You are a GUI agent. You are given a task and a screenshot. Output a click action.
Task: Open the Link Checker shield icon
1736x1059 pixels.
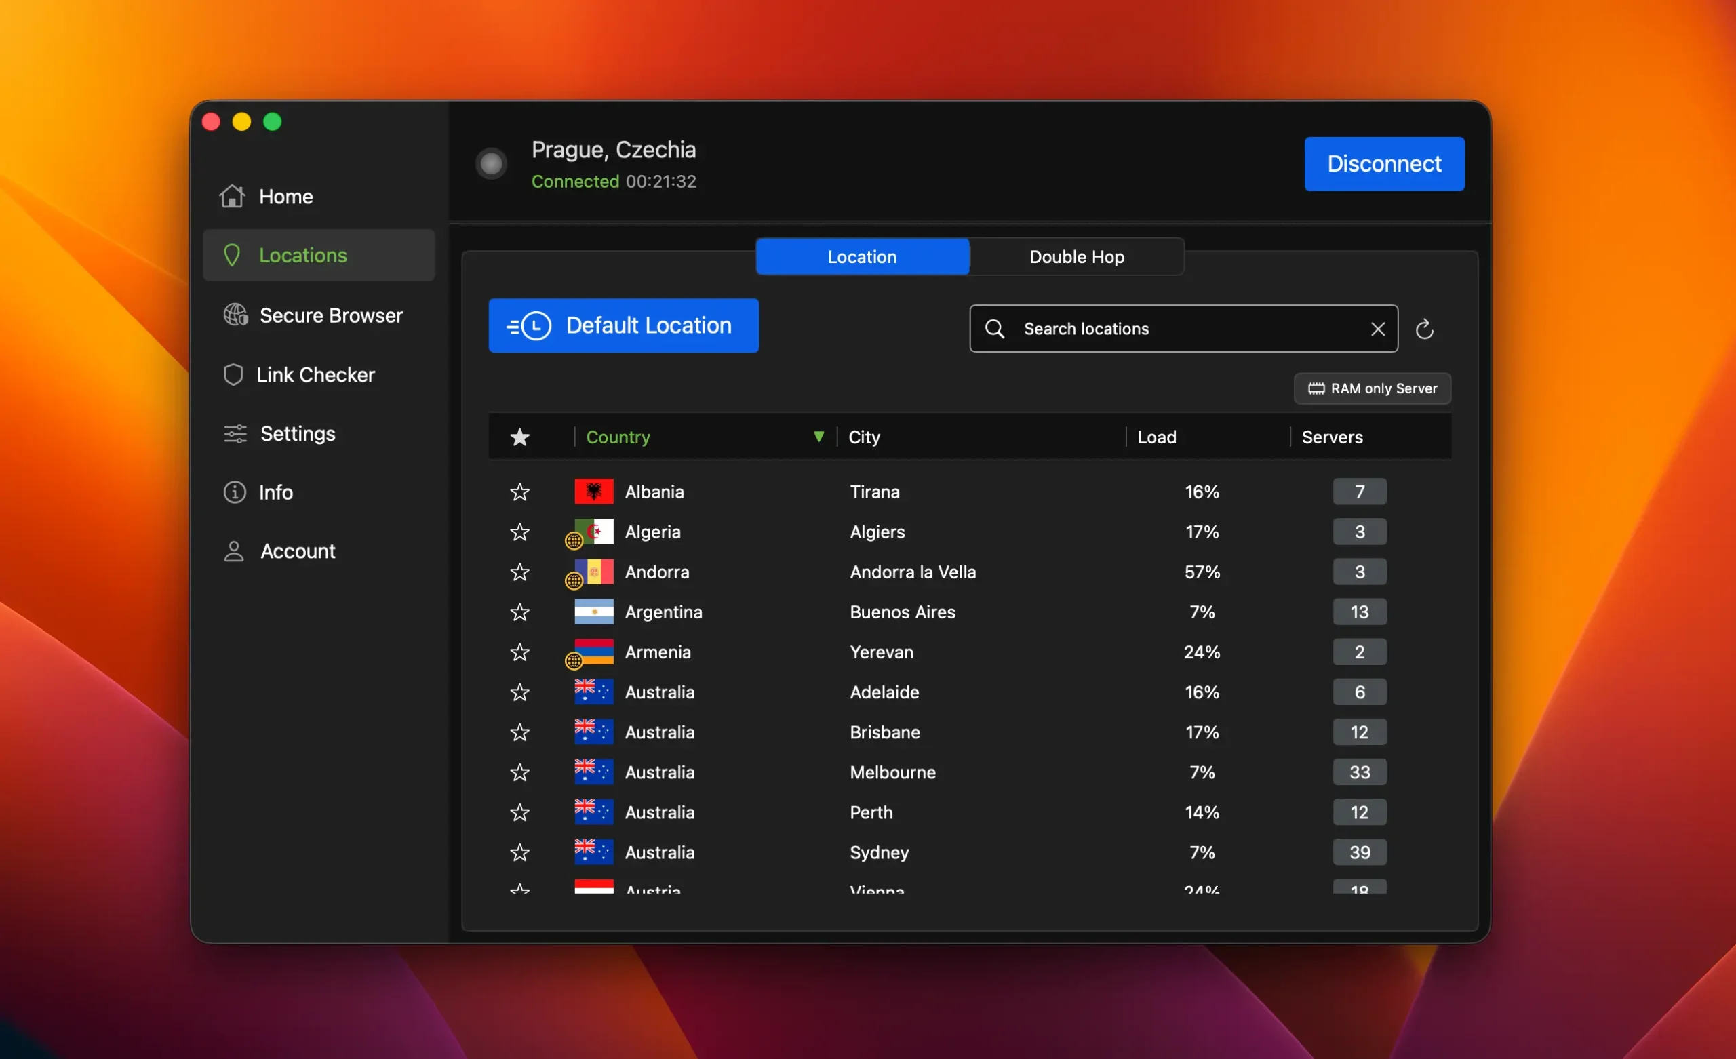click(233, 374)
